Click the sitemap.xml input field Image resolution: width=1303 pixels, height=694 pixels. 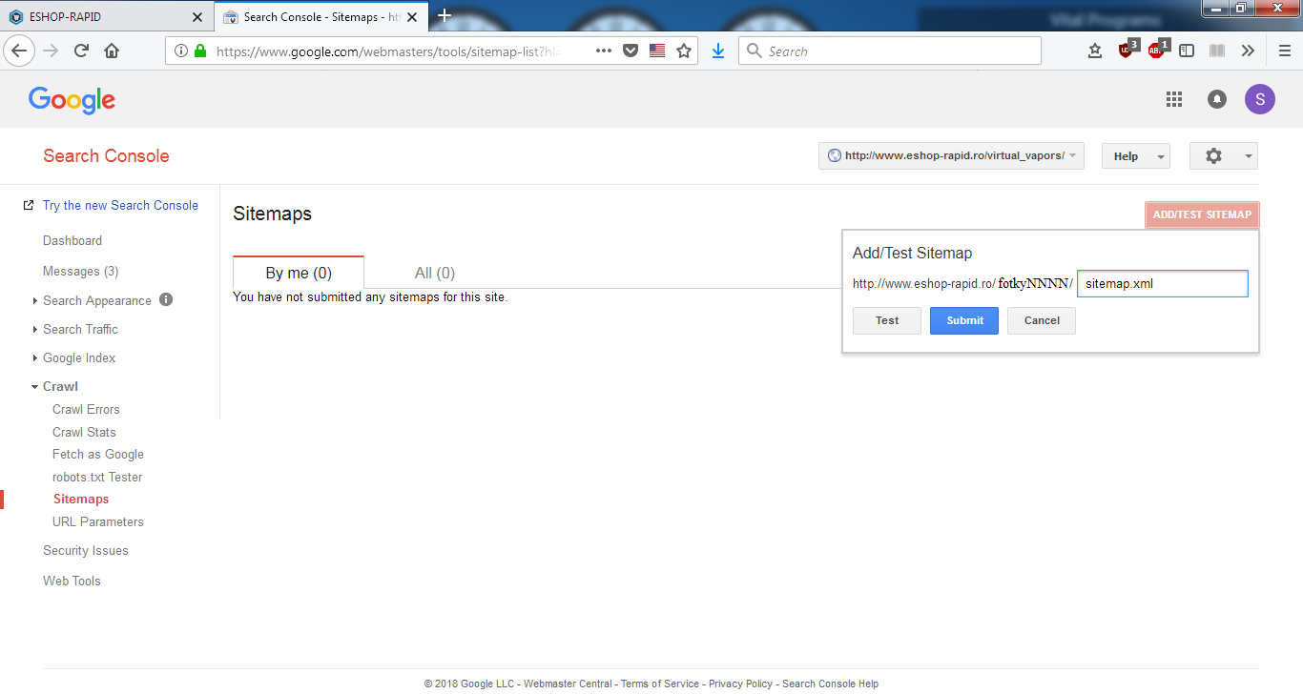(x=1162, y=284)
